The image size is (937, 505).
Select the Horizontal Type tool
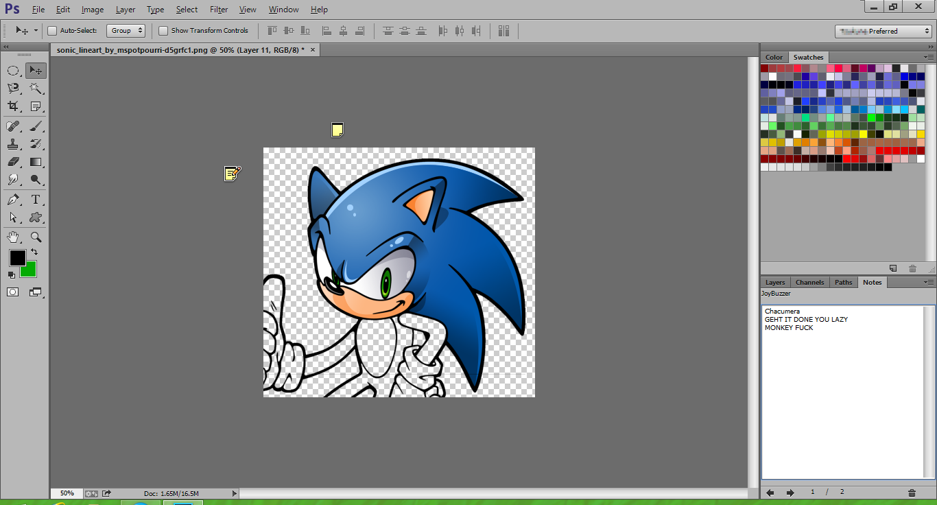point(36,200)
